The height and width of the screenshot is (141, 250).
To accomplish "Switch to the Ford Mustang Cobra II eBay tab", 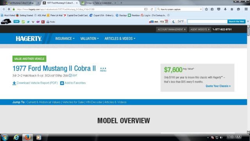I will pos(21,3).
